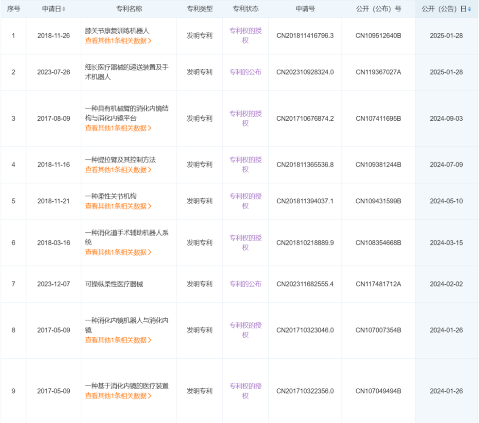This screenshot has width=479, height=423.
Task: Click 专利的公布 status in row 7
Action: tap(246, 284)
